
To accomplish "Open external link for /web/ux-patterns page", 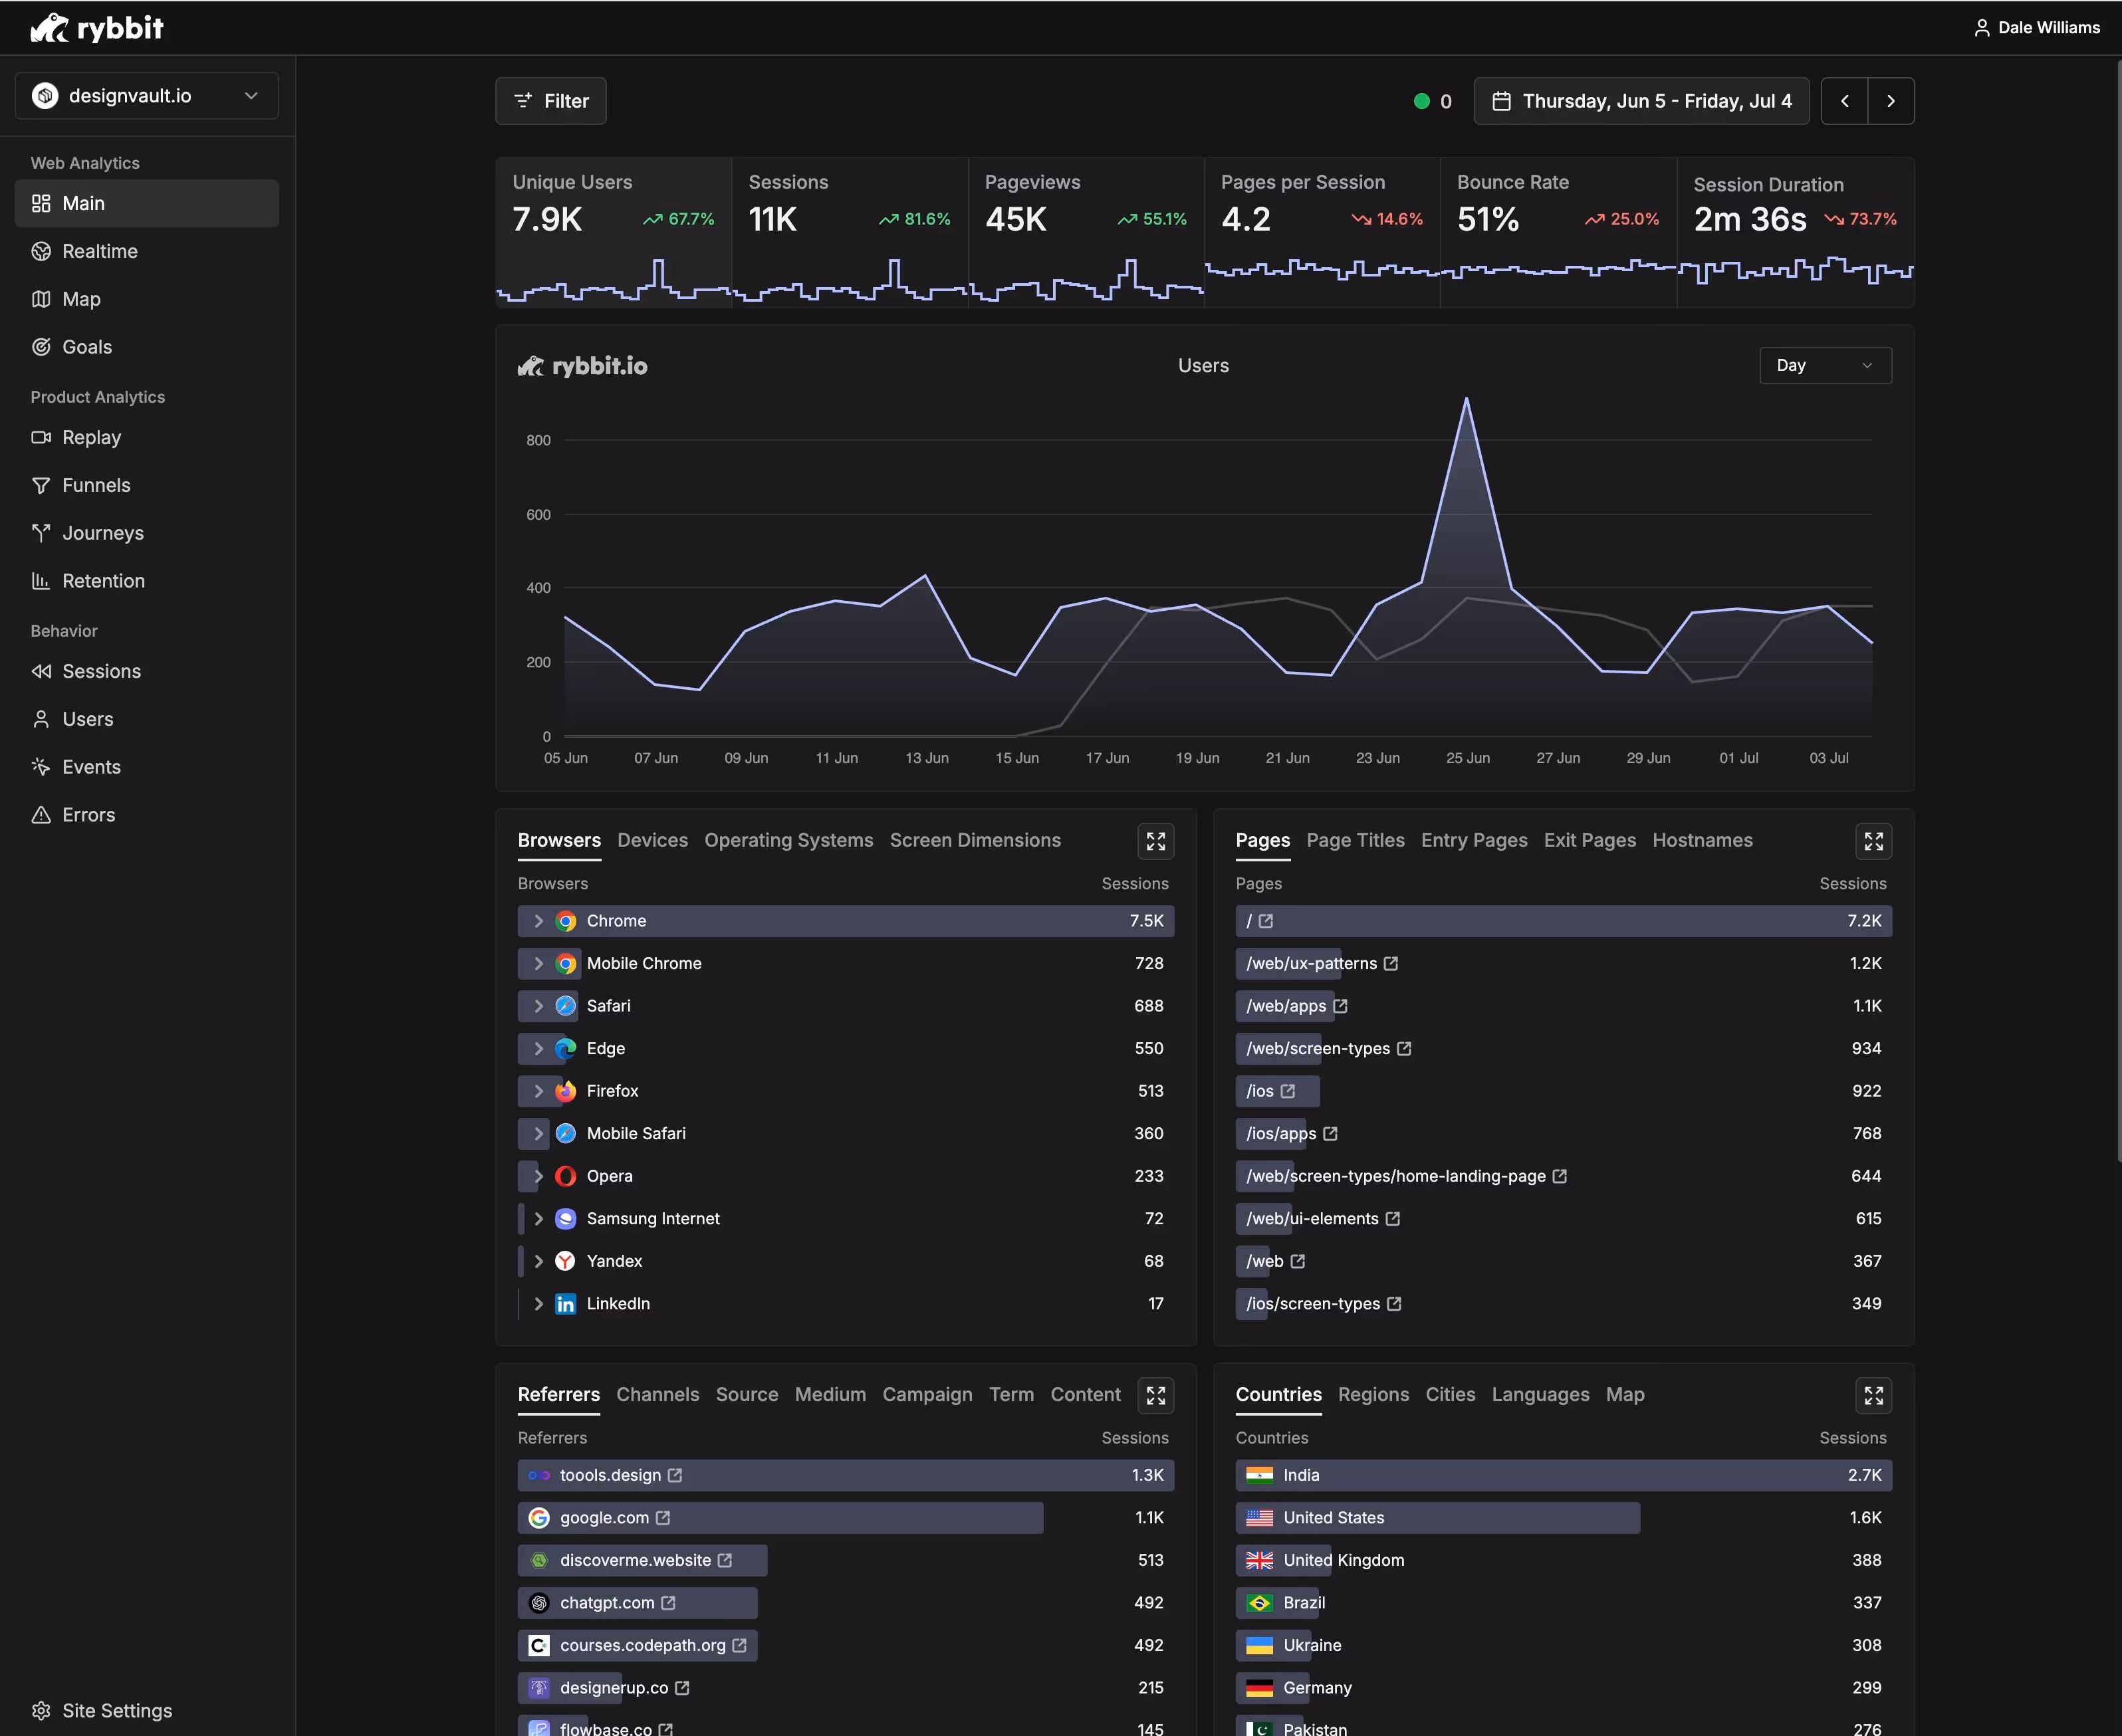I will coord(1391,964).
